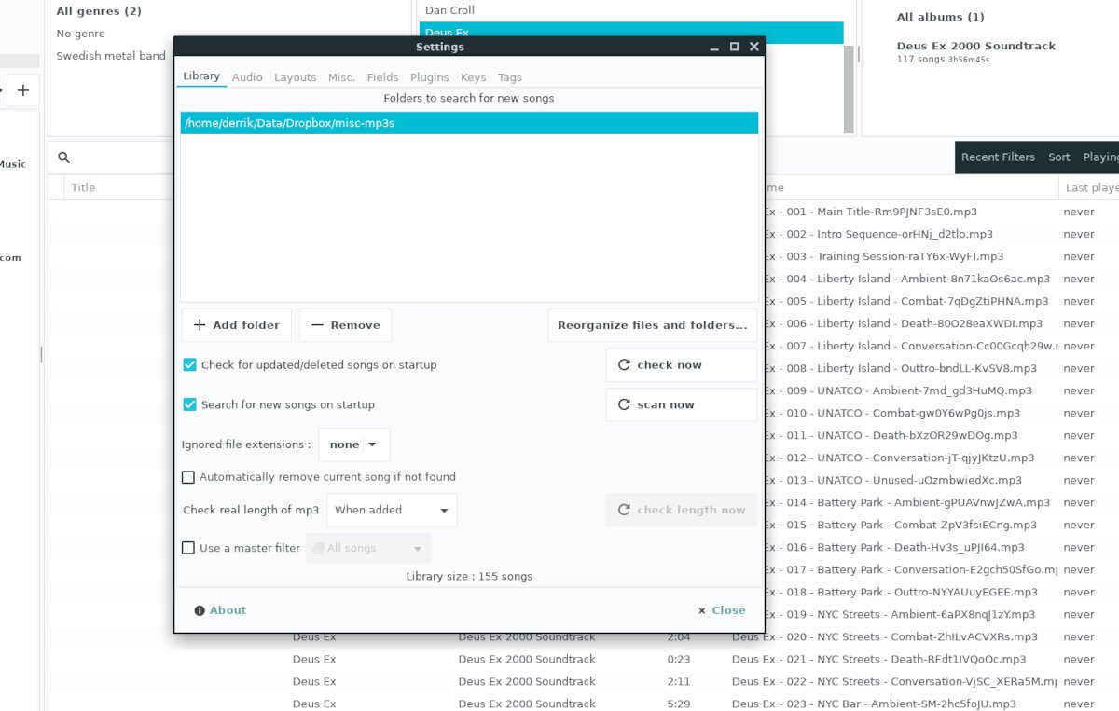
Task: Open the Check real length of mp3 dropdown
Action: [392, 510]
